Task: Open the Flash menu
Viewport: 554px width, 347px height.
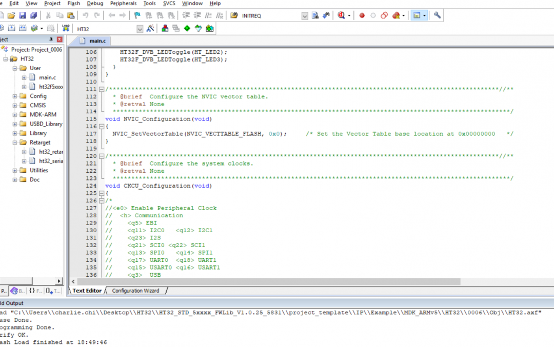Action: click(73, 4)
